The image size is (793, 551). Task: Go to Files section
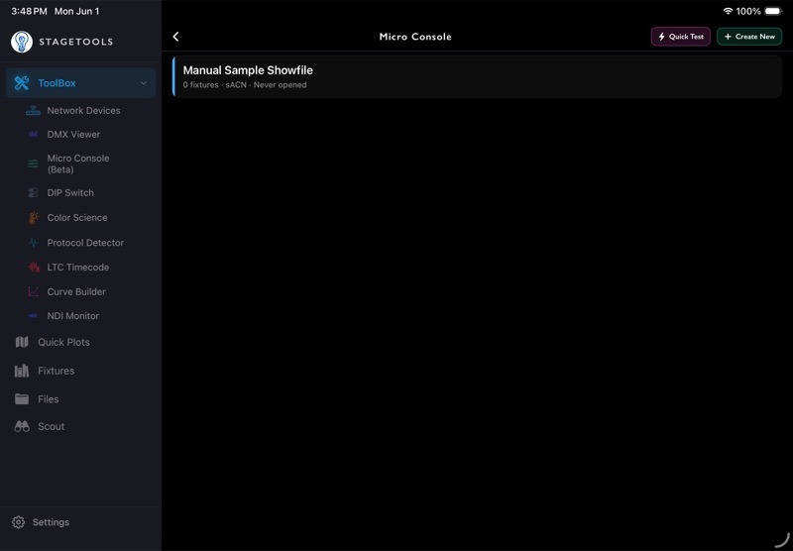point(48,399)
